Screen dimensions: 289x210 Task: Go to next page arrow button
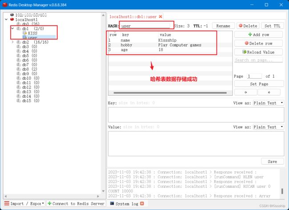pos(269,92)
